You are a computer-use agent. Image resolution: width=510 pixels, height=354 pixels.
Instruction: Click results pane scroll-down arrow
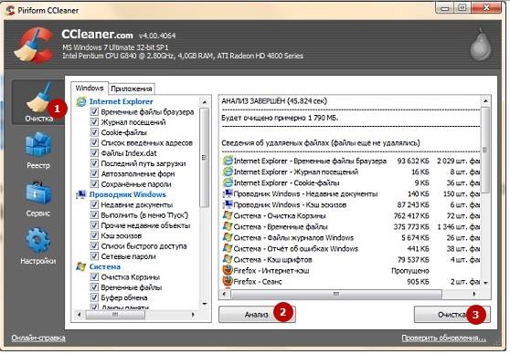485,283
